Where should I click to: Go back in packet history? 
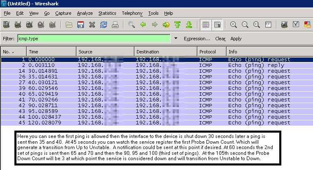click(143, 25)
